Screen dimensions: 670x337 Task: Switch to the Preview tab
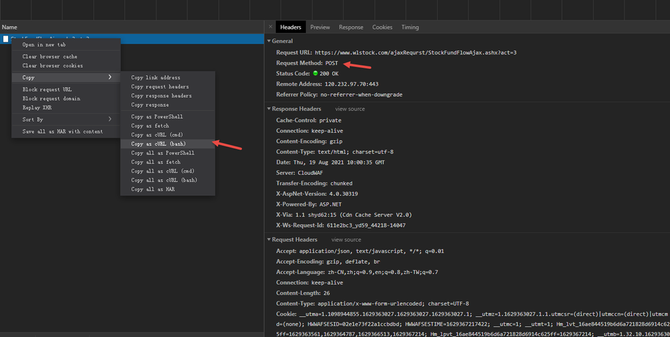[320, 28]
